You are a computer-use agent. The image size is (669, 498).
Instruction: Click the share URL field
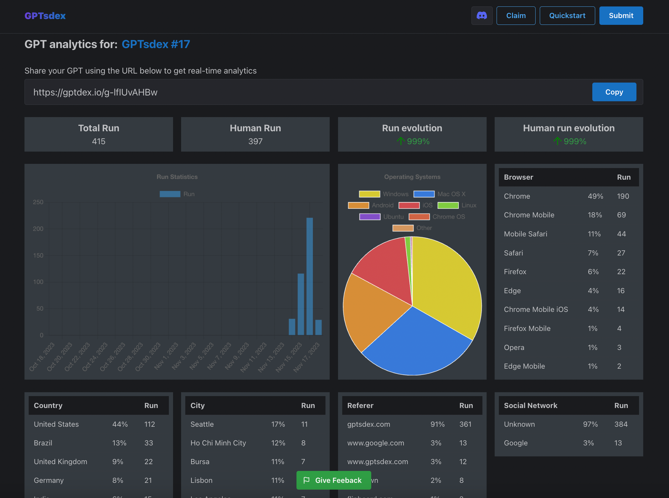pyautogui.click(x=334, y=92)
